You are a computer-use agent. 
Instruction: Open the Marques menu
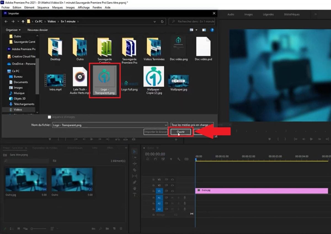pyautogui.click(x=57, y=7)
